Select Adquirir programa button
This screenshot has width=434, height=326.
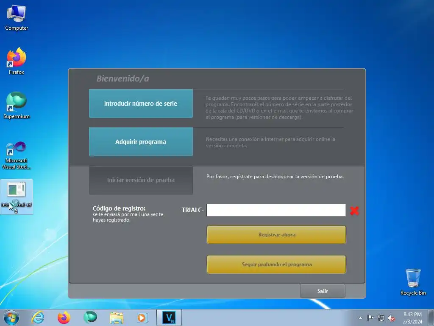pos(141,142)
